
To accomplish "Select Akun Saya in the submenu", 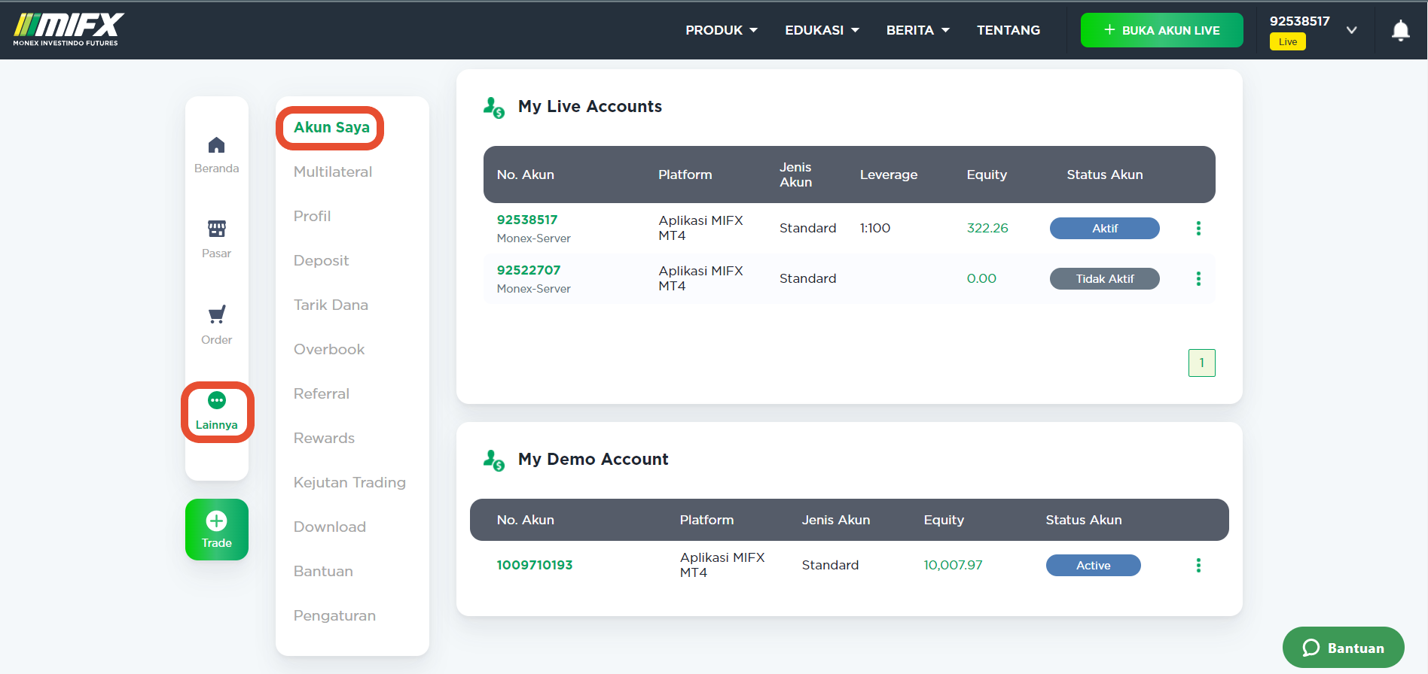I will tap(331, 127).
